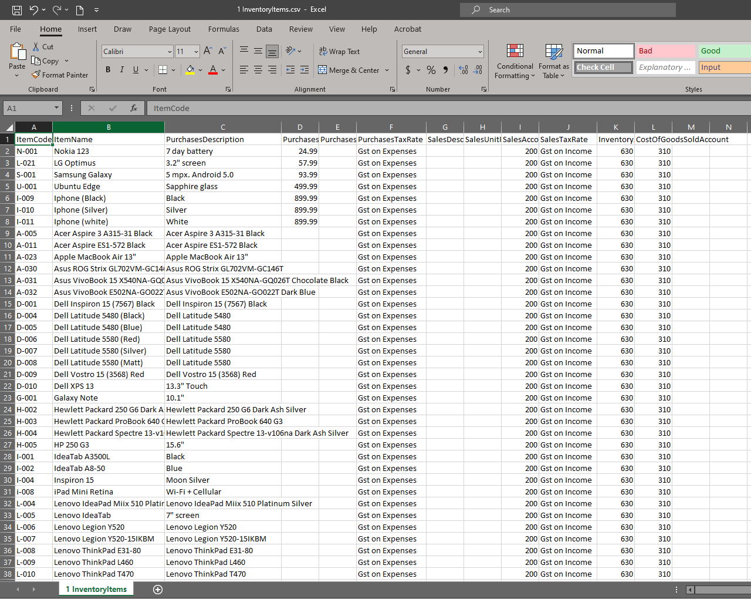
Task: Click the Search box in title bar
Action: [x=568, y=10]
